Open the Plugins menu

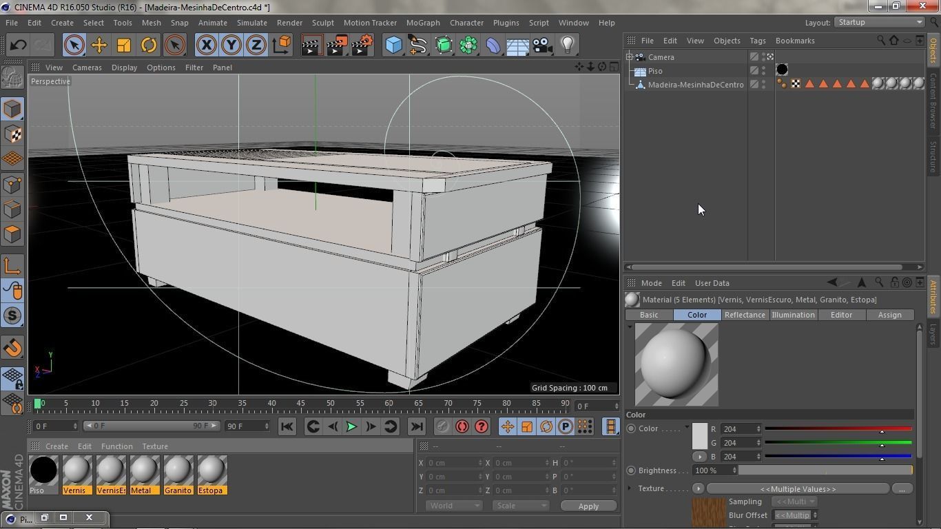tap(506, 23)
